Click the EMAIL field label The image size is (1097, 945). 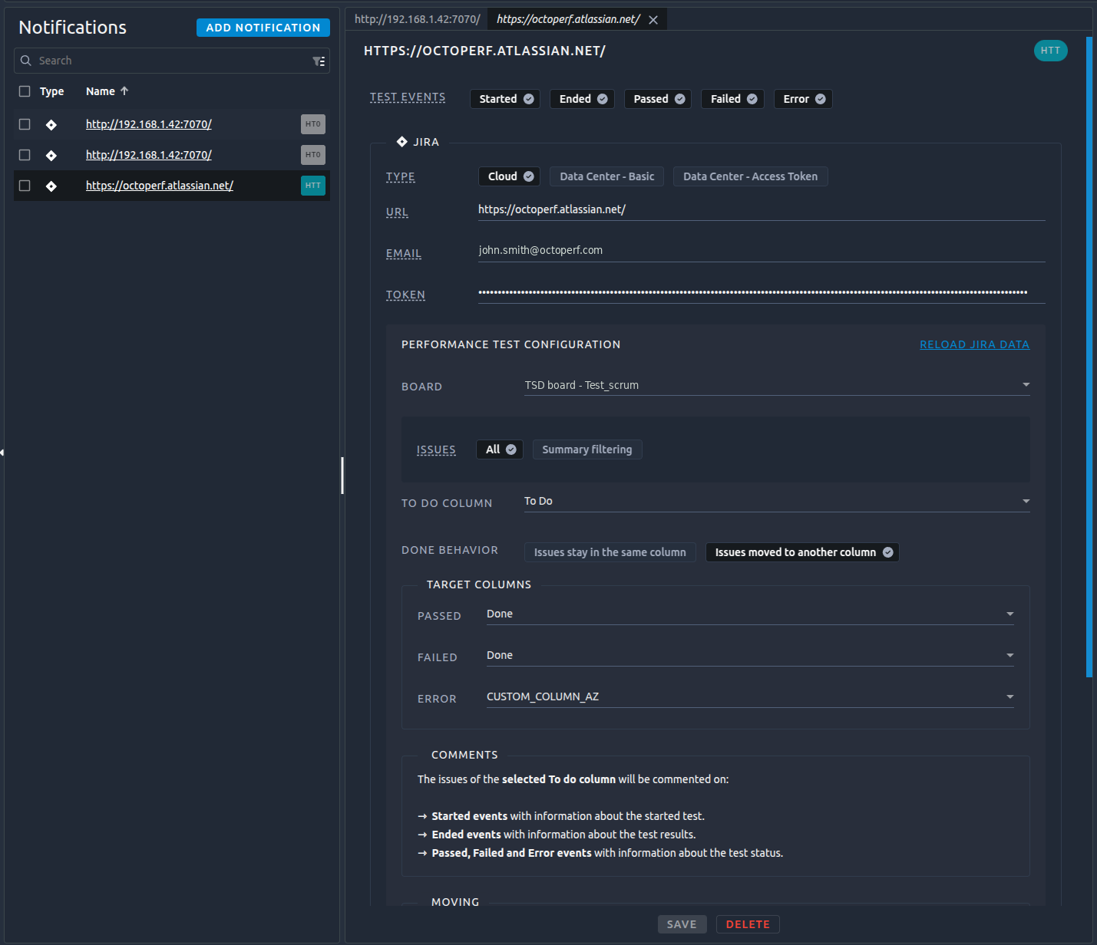(404, 254)
